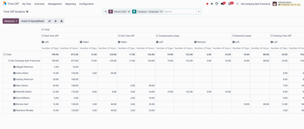Open the debug tools wrench icon

point(237,4)
